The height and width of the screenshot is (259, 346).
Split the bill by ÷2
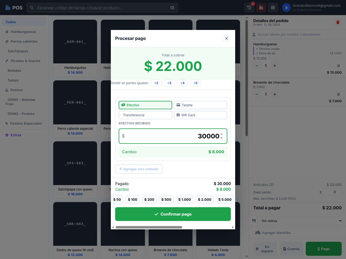[x=156, y=83]
